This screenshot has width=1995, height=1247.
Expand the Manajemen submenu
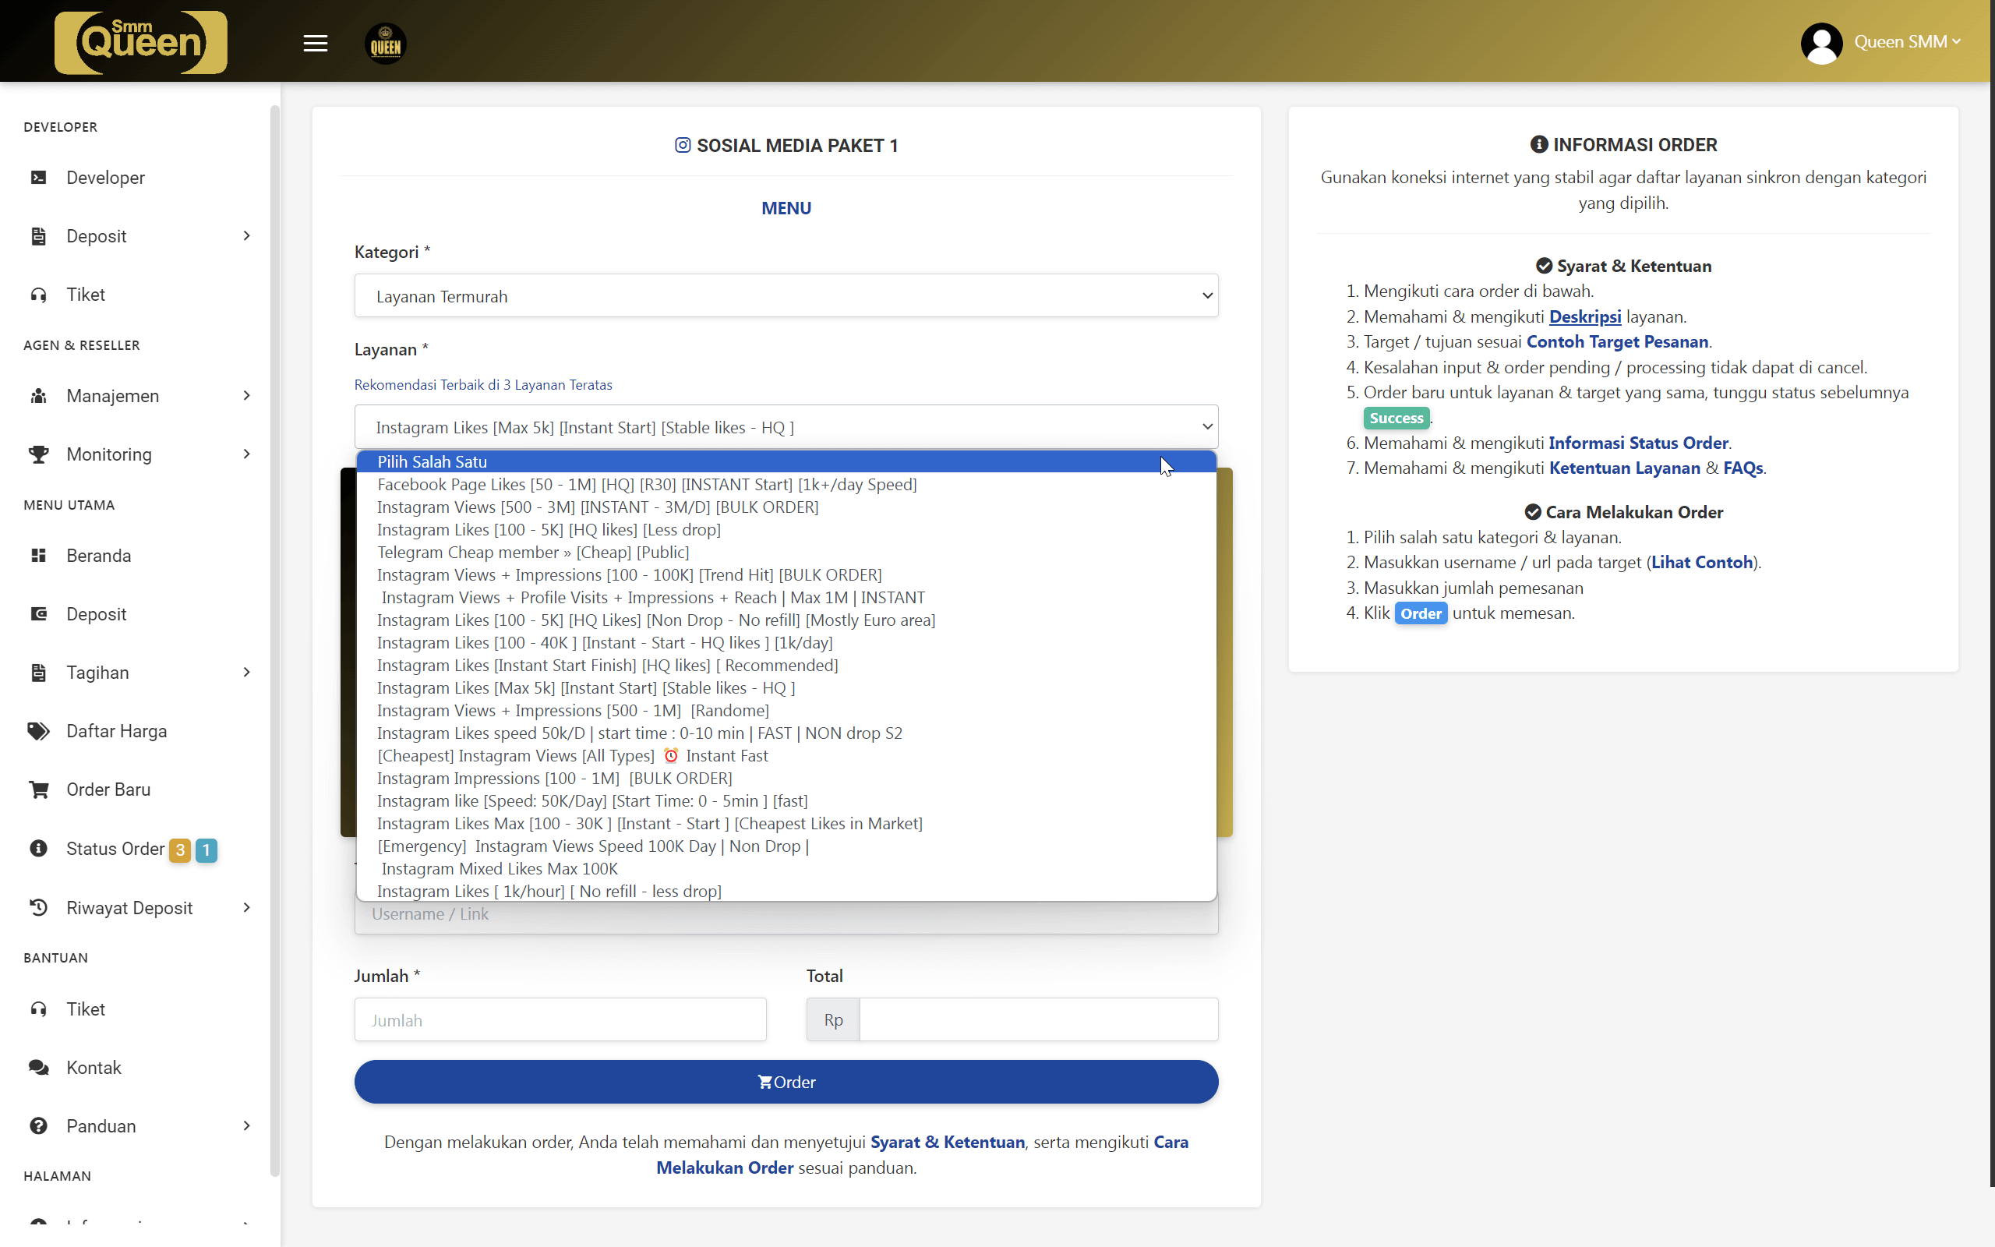(245, 396)
